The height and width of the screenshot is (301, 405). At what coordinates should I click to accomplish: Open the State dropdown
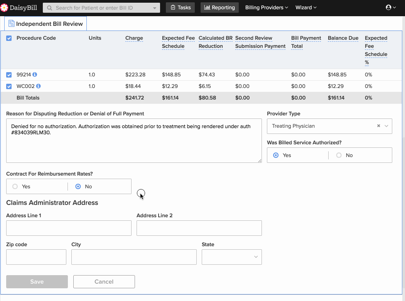(232, 257)
